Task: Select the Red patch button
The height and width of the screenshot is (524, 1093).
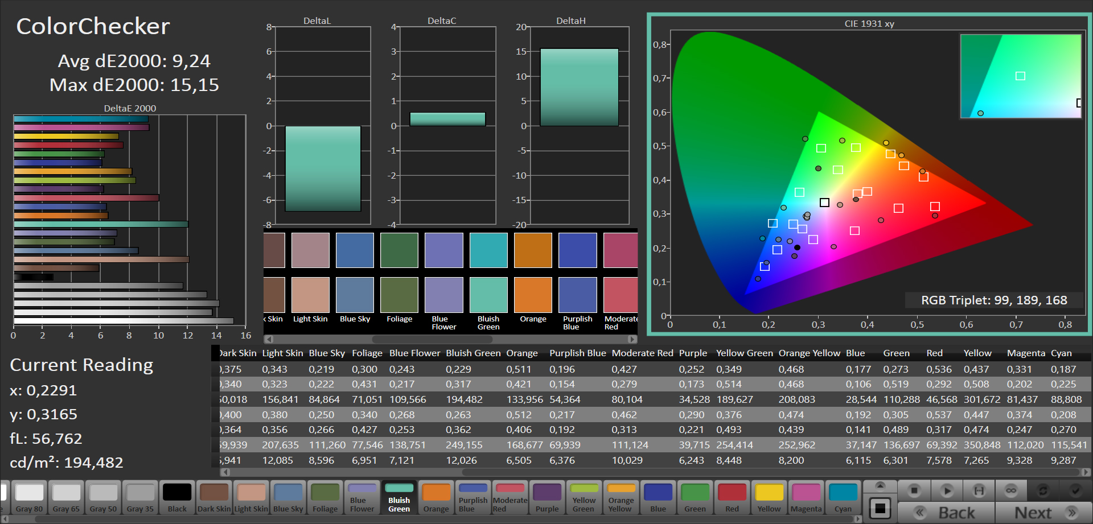Action: 732,498
